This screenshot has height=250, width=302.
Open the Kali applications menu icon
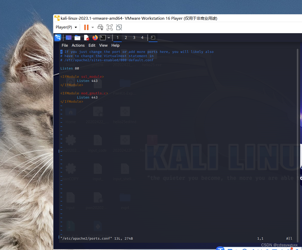[58, 37]
